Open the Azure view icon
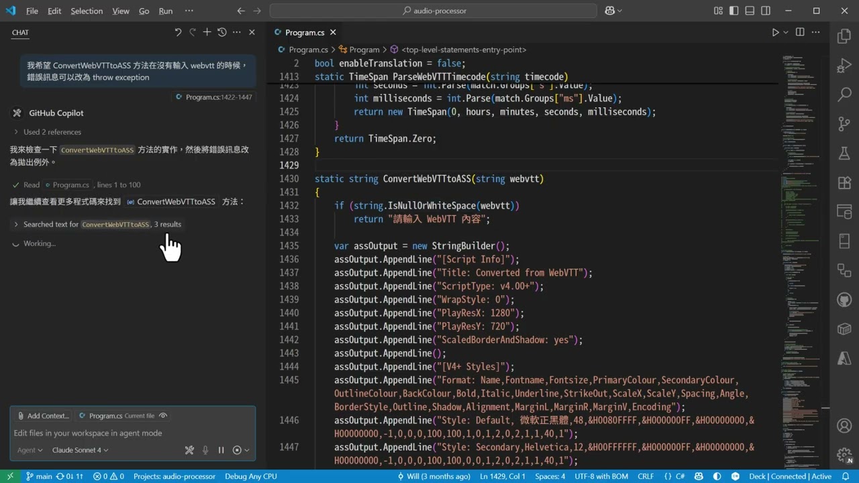This screenshot has height=483, width=859. click(844, 358)
